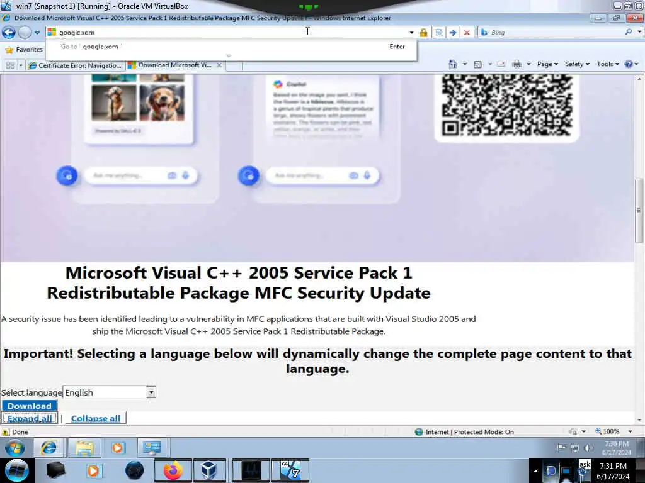Switch to the Certificate Error tab

click(75, 65)
